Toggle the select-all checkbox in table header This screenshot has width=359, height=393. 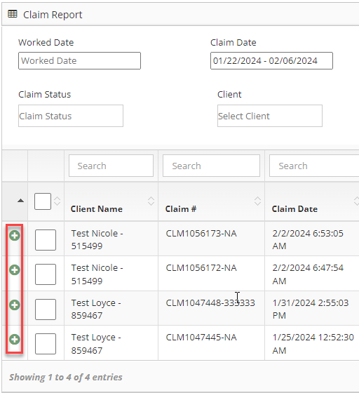pyautogui.click(x=43, y=201)
